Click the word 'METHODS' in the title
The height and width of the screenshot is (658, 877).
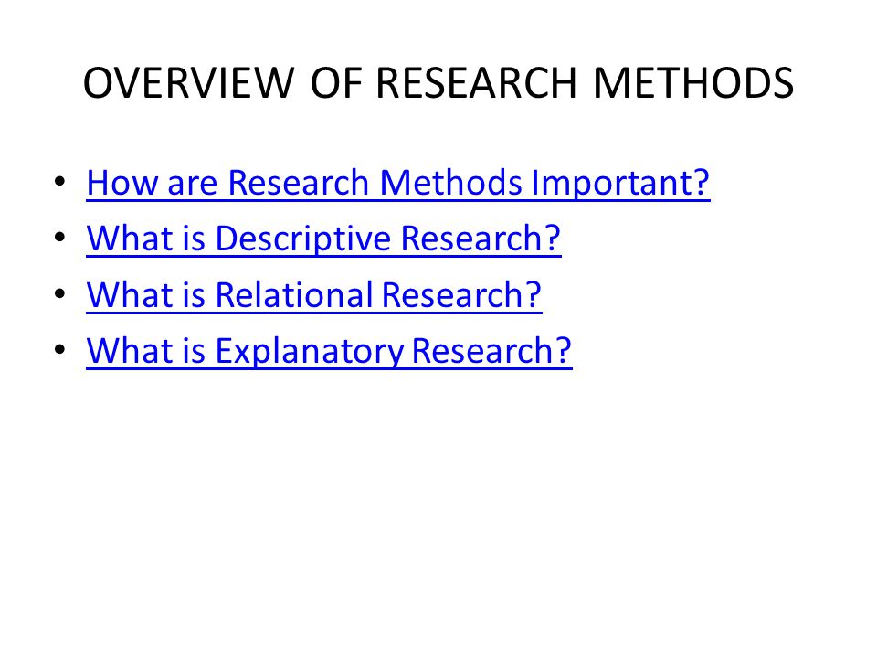(693, 83)
